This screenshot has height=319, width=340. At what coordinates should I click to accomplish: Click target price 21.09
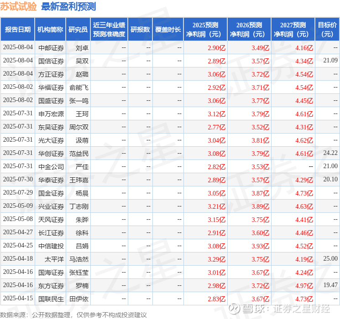click(330, 61)
